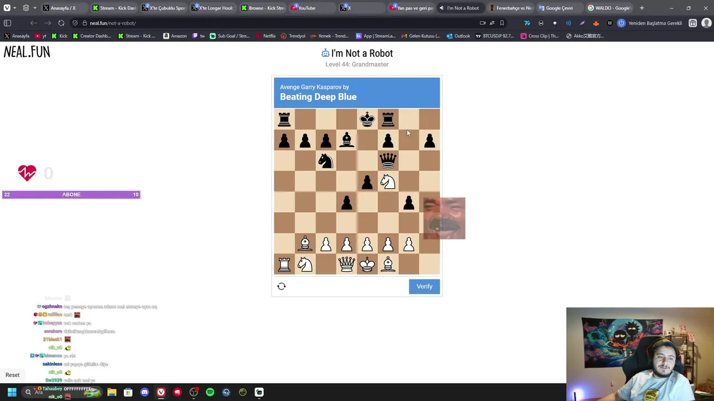
Task: Open the Kick bookmark
Action: click(x=59, y=36)
